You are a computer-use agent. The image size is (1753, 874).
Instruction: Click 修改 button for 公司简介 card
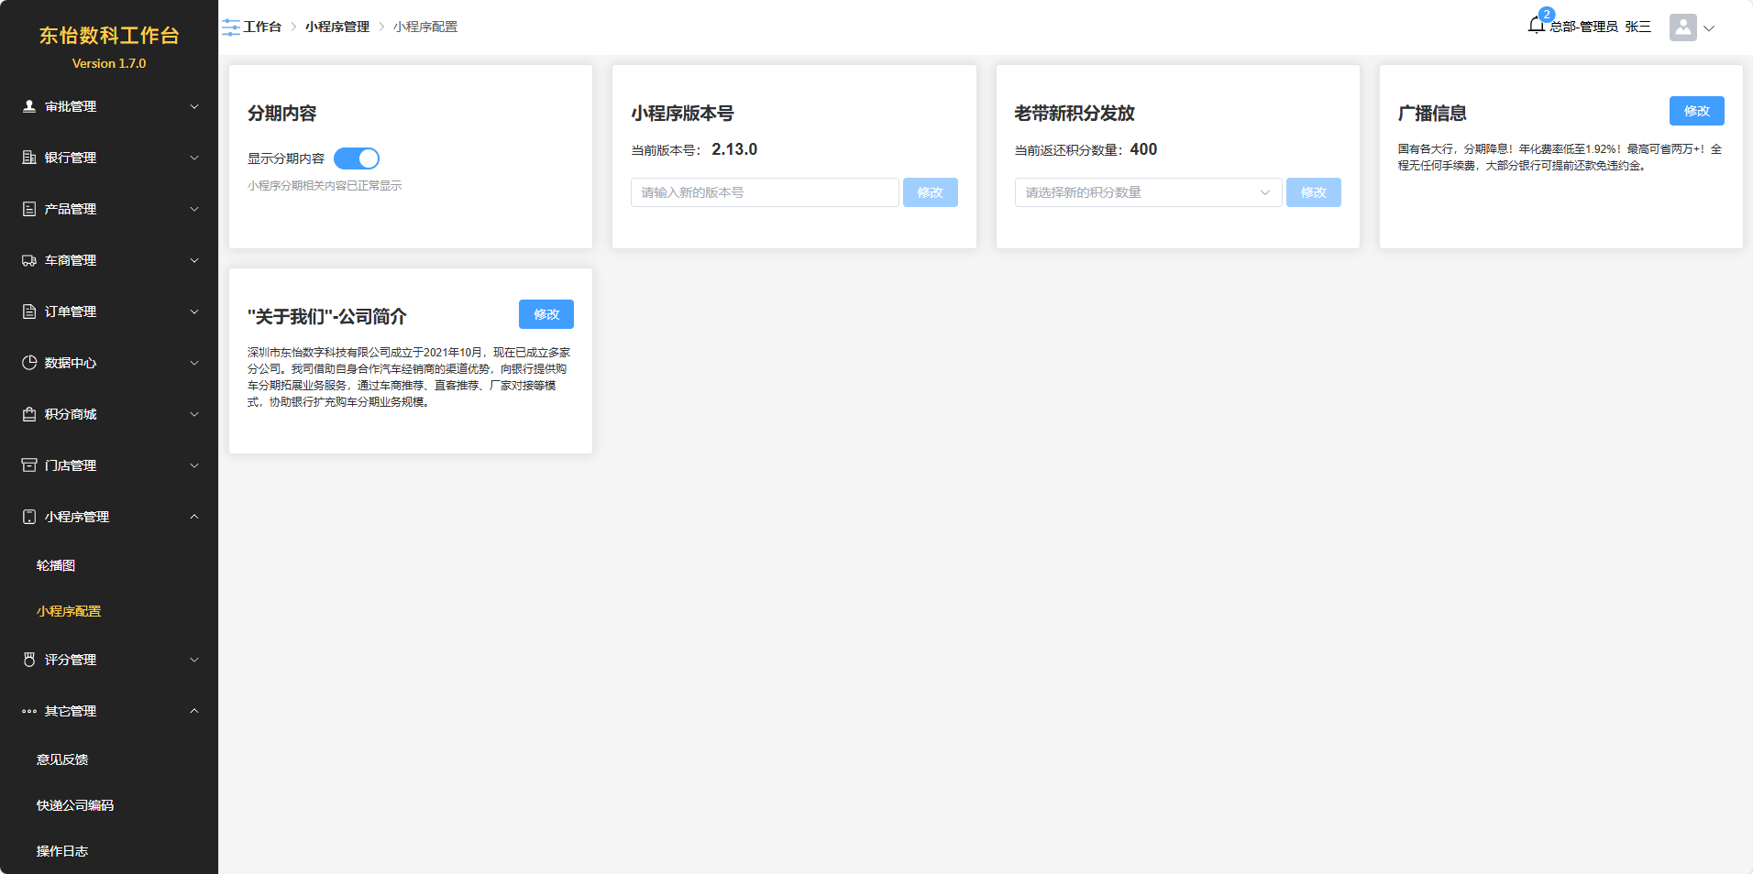coord(546,314)
